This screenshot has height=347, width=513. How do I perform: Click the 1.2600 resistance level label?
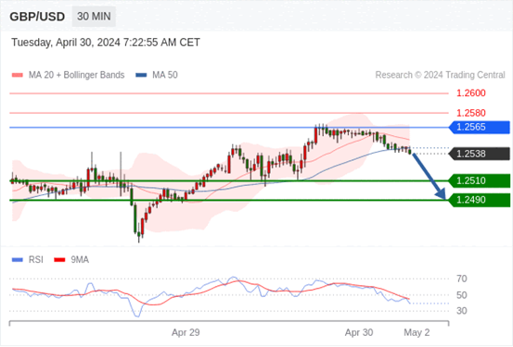[x=471, y=93]
